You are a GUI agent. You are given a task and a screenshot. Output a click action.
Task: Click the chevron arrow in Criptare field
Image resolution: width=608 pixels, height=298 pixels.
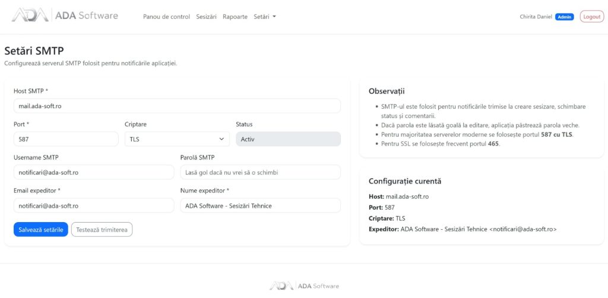pos(222,139)
